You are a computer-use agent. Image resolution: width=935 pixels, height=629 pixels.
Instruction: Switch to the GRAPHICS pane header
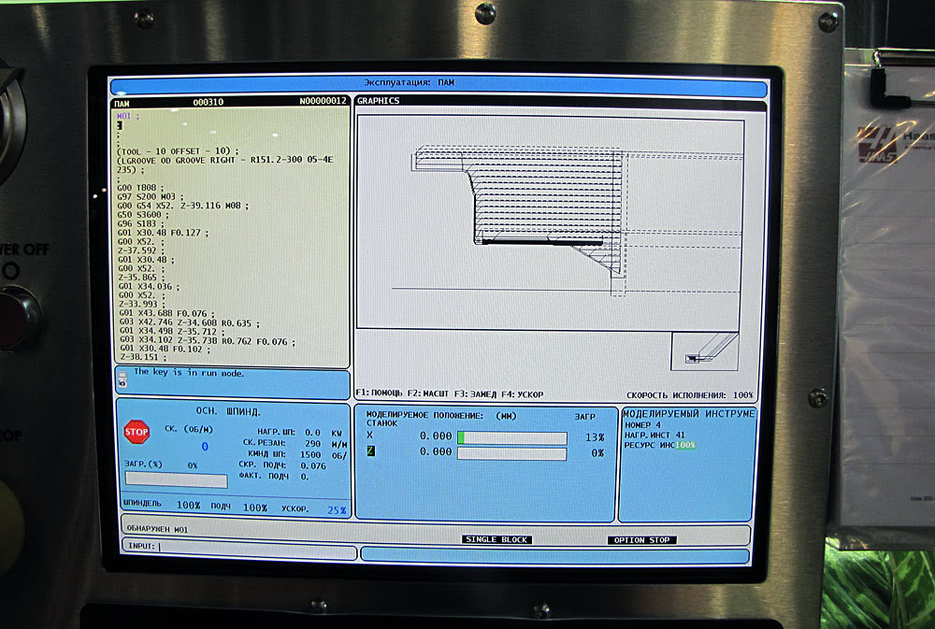378,101
